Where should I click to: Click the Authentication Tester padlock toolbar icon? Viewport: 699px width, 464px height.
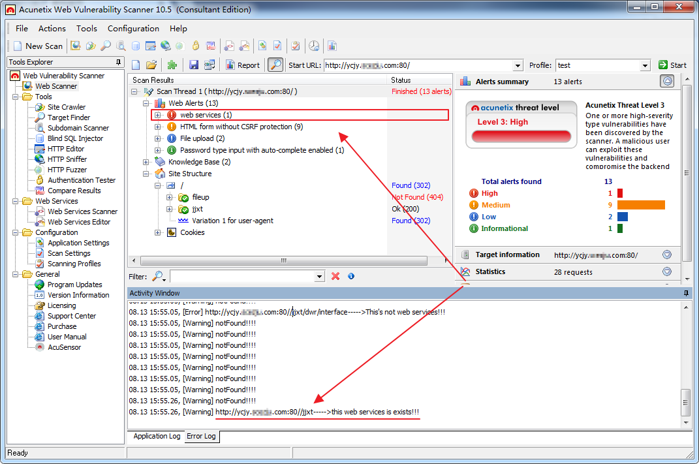pyautogui.click(x=194, y=46)
